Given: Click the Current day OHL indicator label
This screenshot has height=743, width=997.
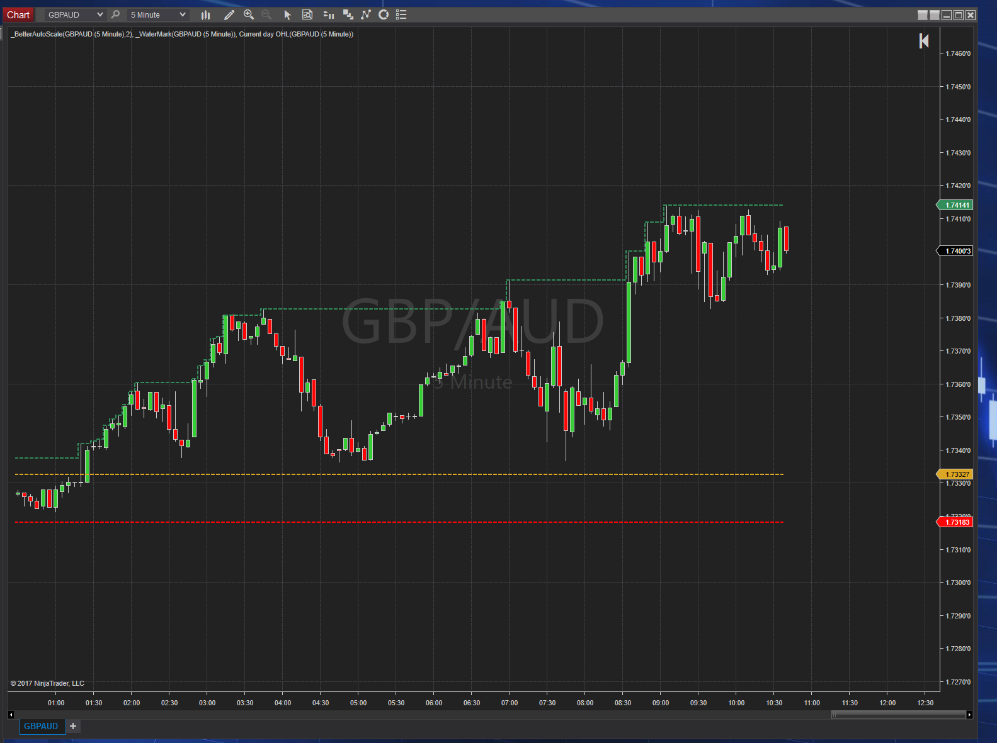Looking at the screenshot, I should click(296, 34).
